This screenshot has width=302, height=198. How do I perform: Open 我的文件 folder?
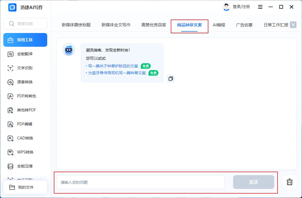tap(25, 187)
